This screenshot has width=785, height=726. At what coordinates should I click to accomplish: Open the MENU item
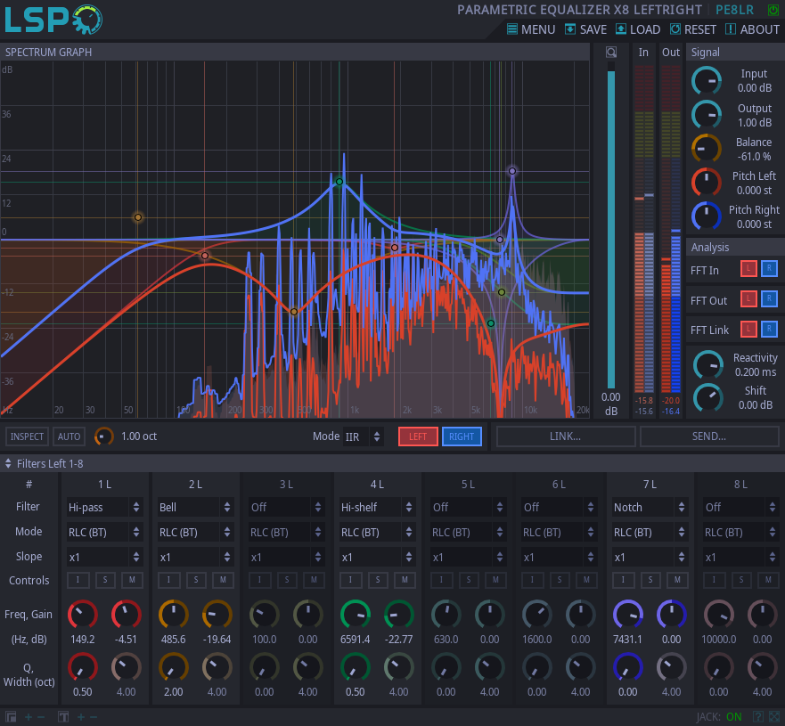531,29
